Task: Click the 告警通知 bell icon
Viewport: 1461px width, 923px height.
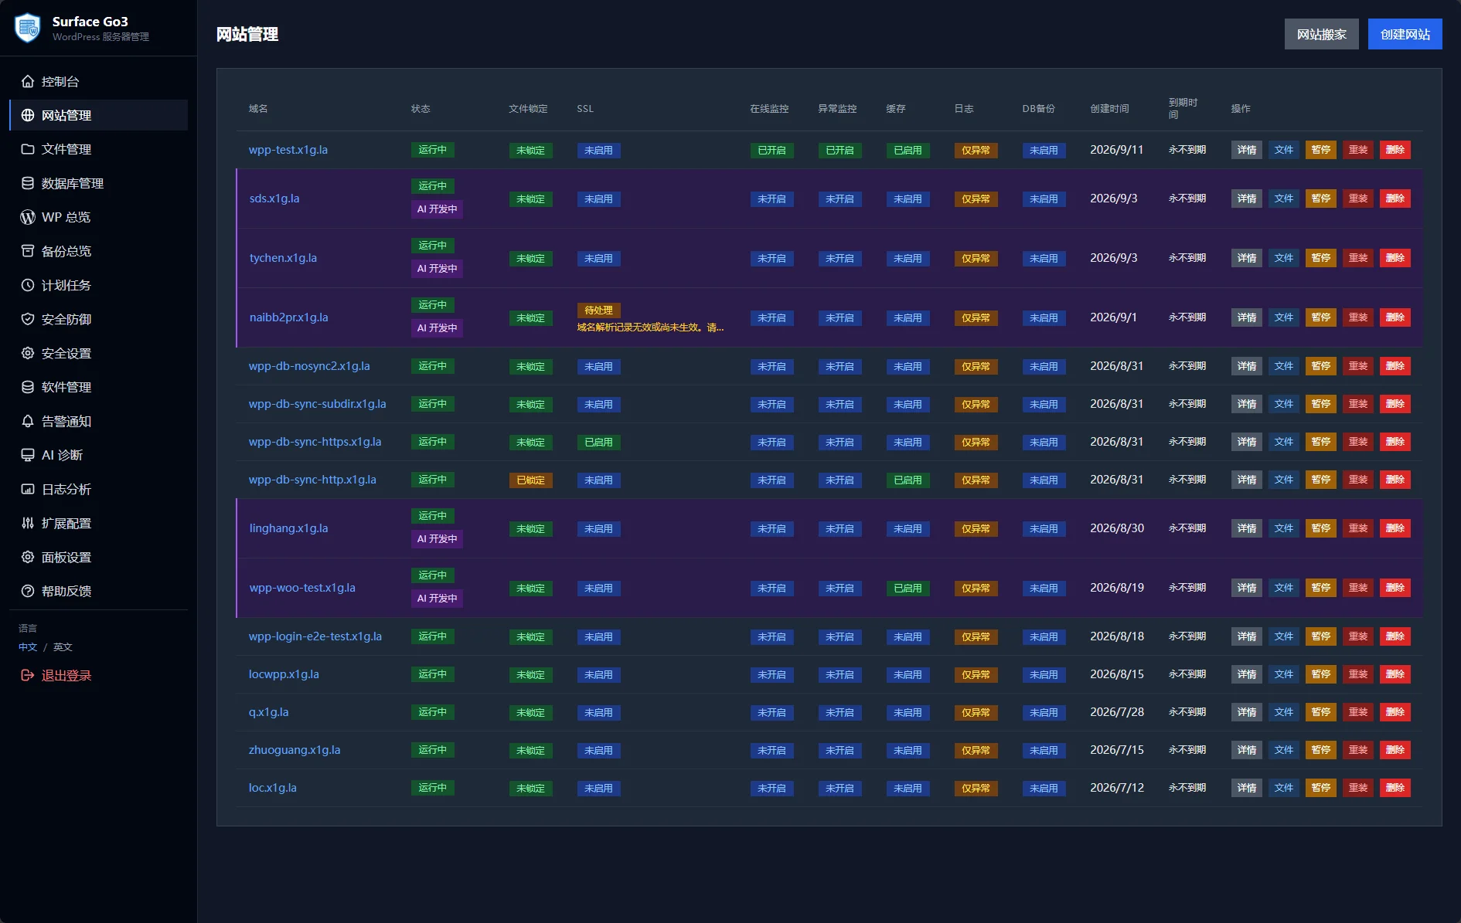Action: coord(28,421)
